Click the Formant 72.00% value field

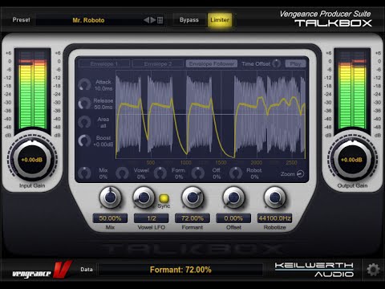(x=192, y=218)
